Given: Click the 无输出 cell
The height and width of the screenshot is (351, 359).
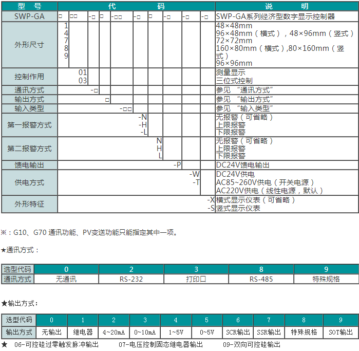Looking at the screenshot, I should pos(52,332).
